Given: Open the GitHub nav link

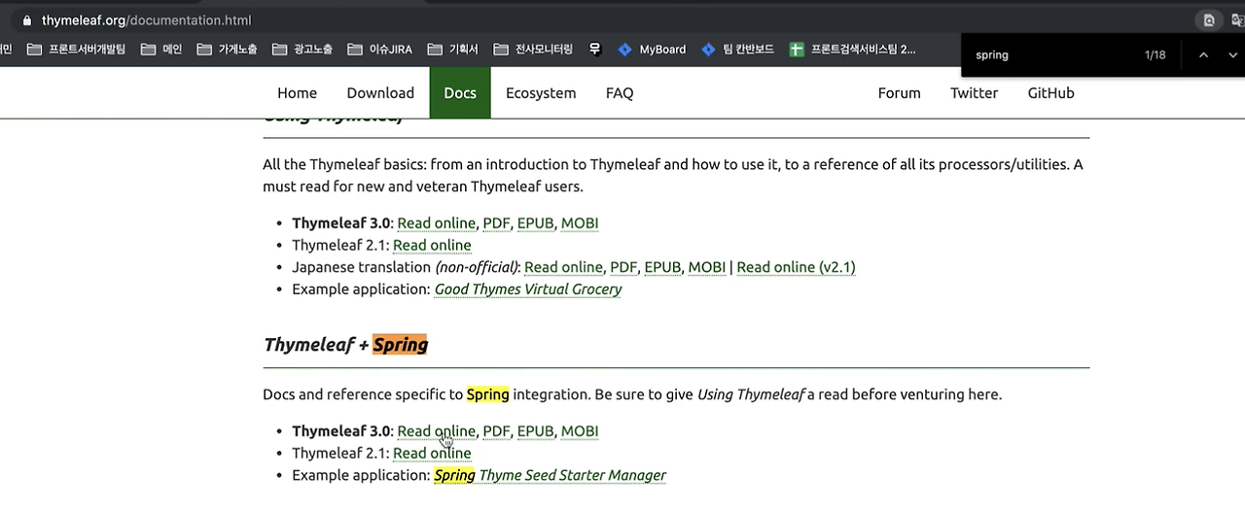Looking at the screenshot, I should coord(1050,93).
